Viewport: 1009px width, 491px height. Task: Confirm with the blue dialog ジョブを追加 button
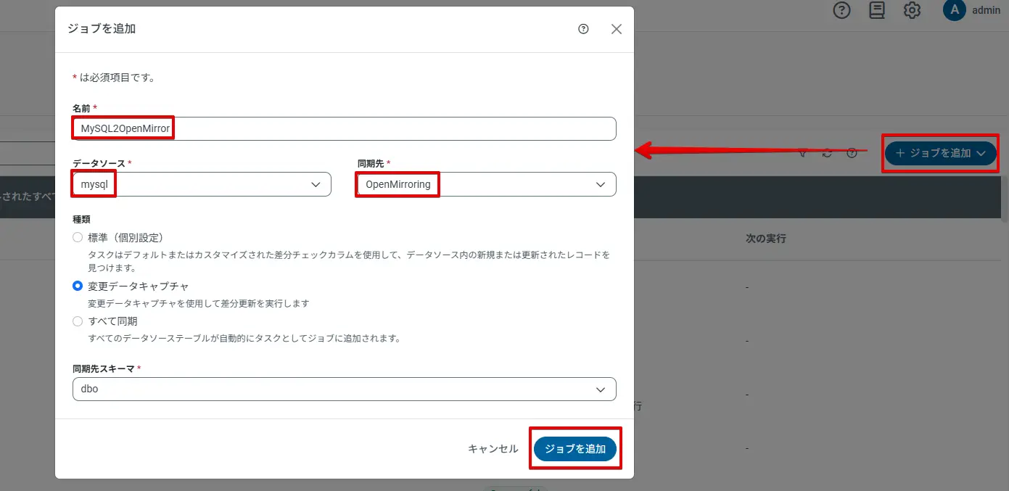point(575,449)
